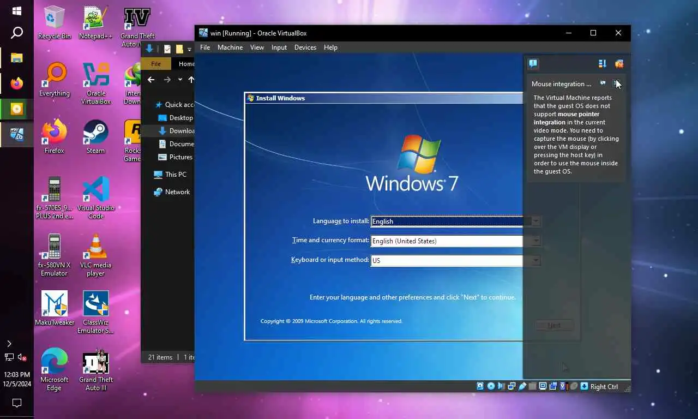698x419 pixels.
Task: Select the ClassWiz Emulator desktop shortcut
Action: [x=96, y=312]
